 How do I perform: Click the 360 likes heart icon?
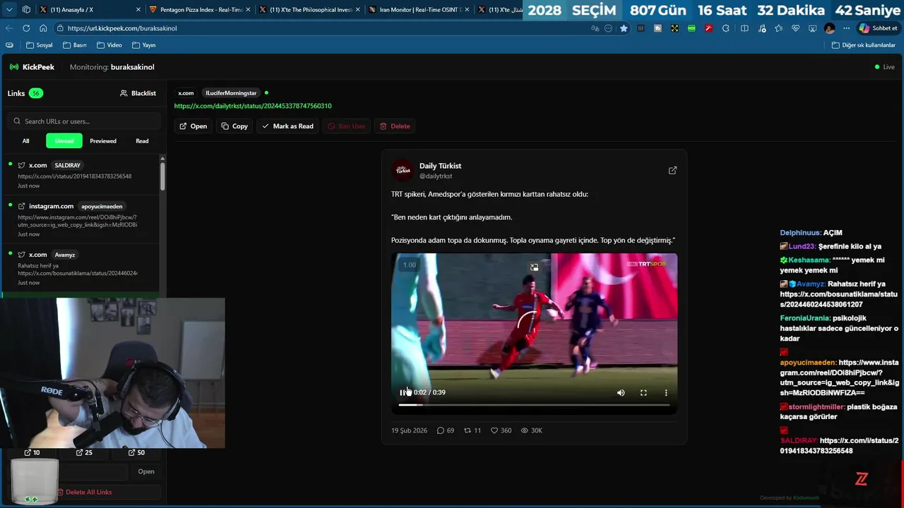click(494, 430)
